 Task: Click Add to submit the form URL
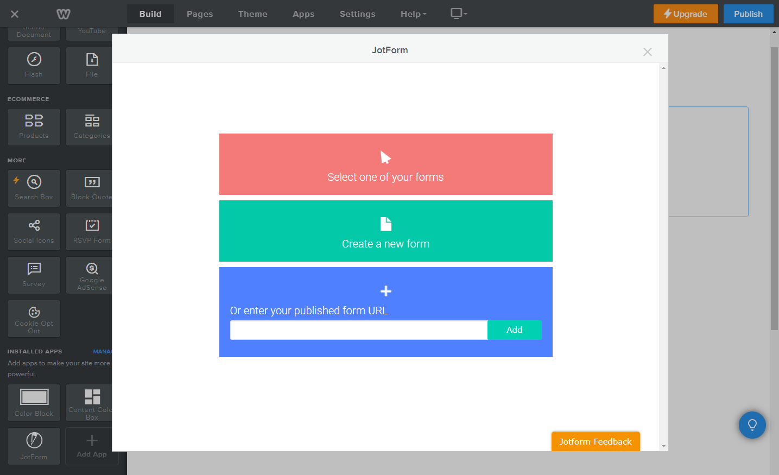514,330
